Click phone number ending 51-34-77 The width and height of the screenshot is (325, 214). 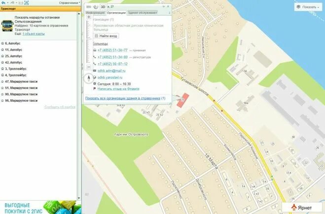112,50
